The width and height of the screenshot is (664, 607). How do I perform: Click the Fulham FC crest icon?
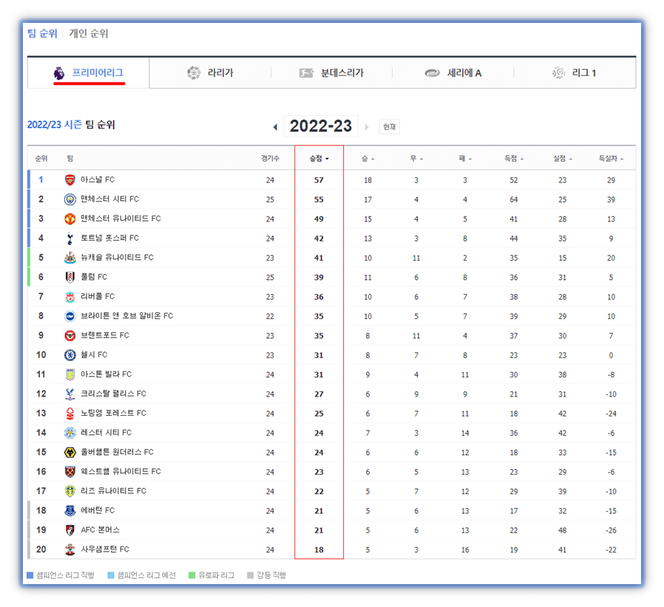(x=70, y=277)
